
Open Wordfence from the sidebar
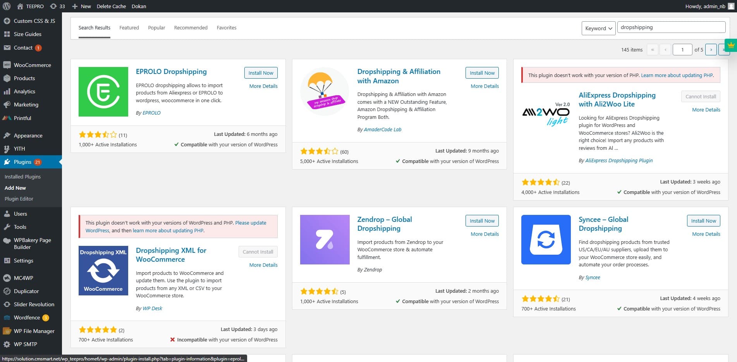click(27, 317)
